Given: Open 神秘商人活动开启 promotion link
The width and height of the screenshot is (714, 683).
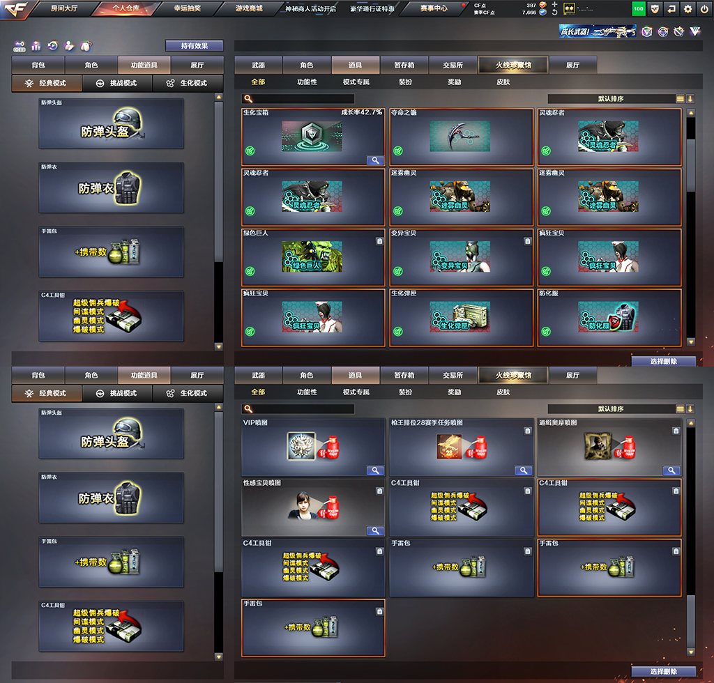Looking at the screenshot, I should (310, 8).
